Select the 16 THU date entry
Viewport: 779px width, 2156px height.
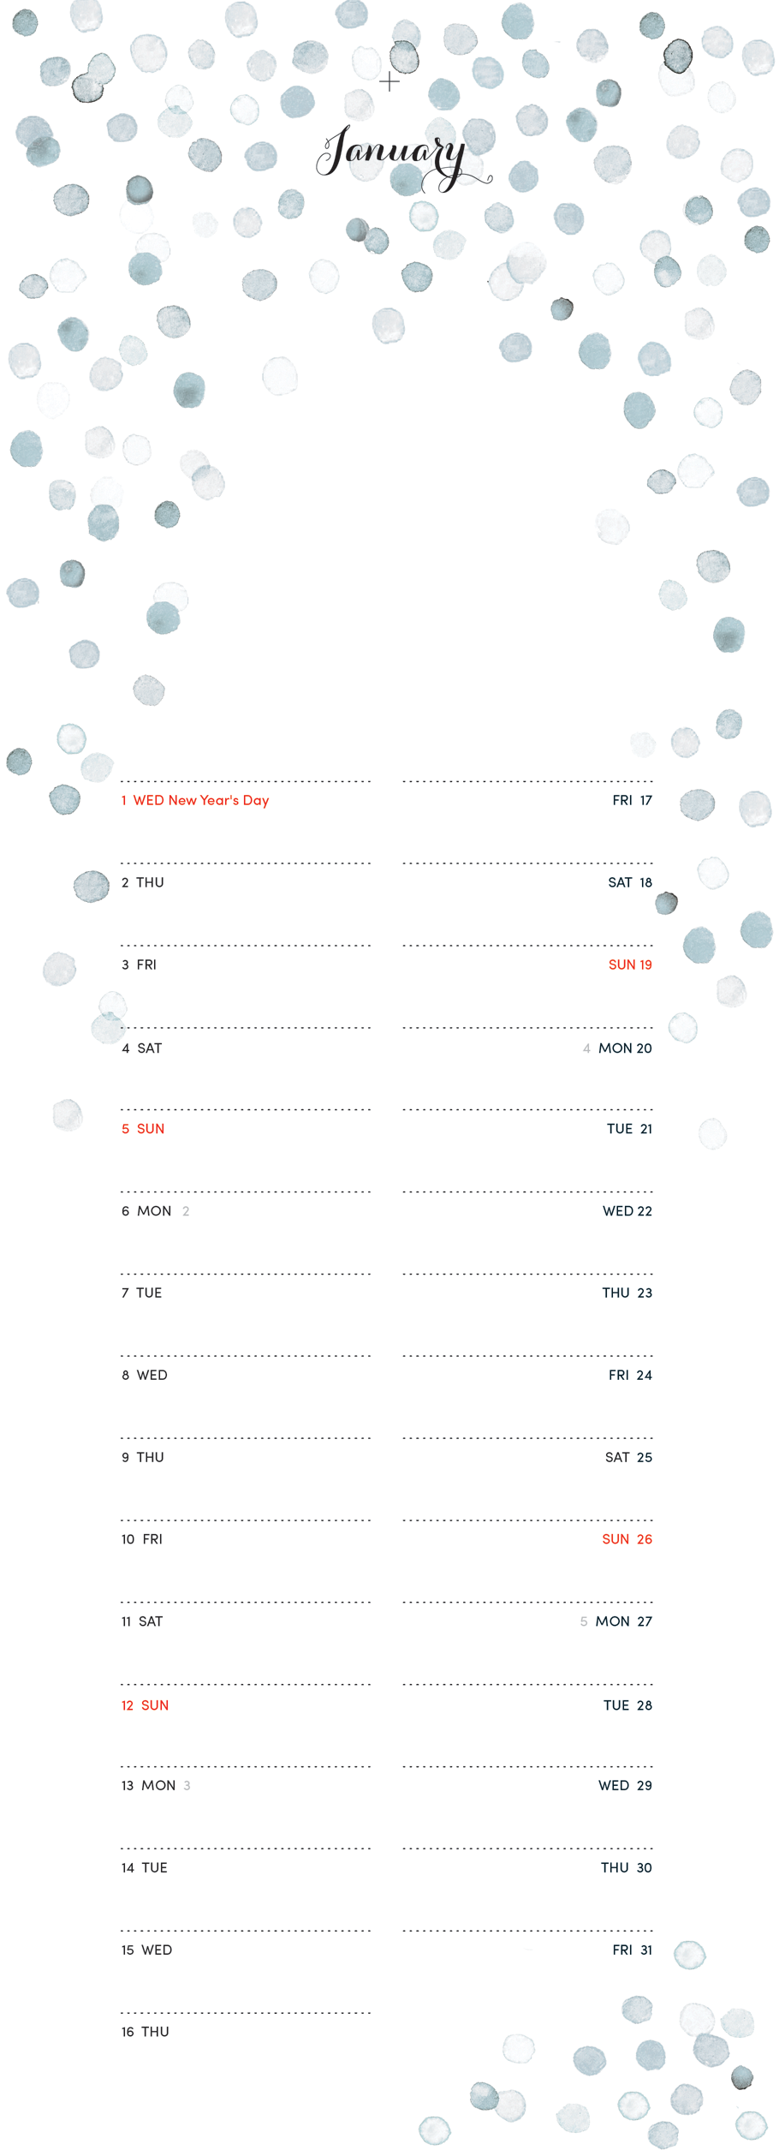(145, 2032)
